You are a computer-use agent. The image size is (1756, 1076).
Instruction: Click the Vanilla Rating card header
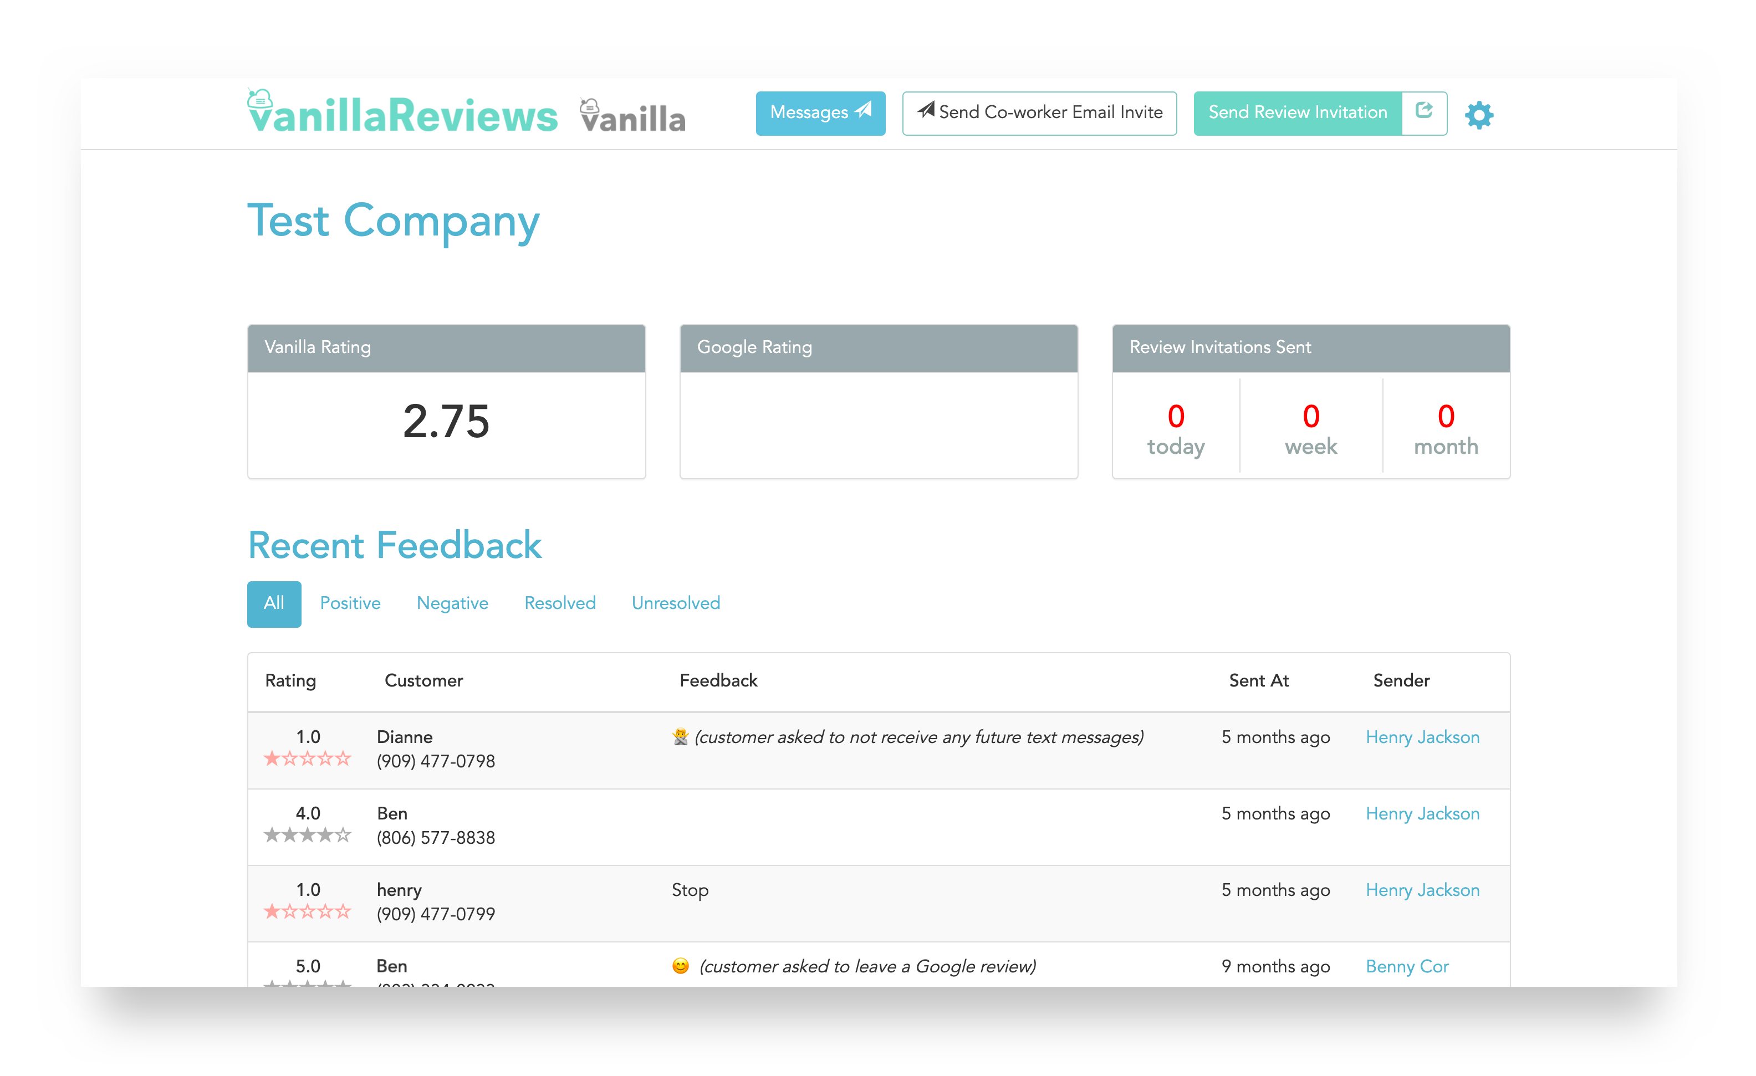coord(446,348)
